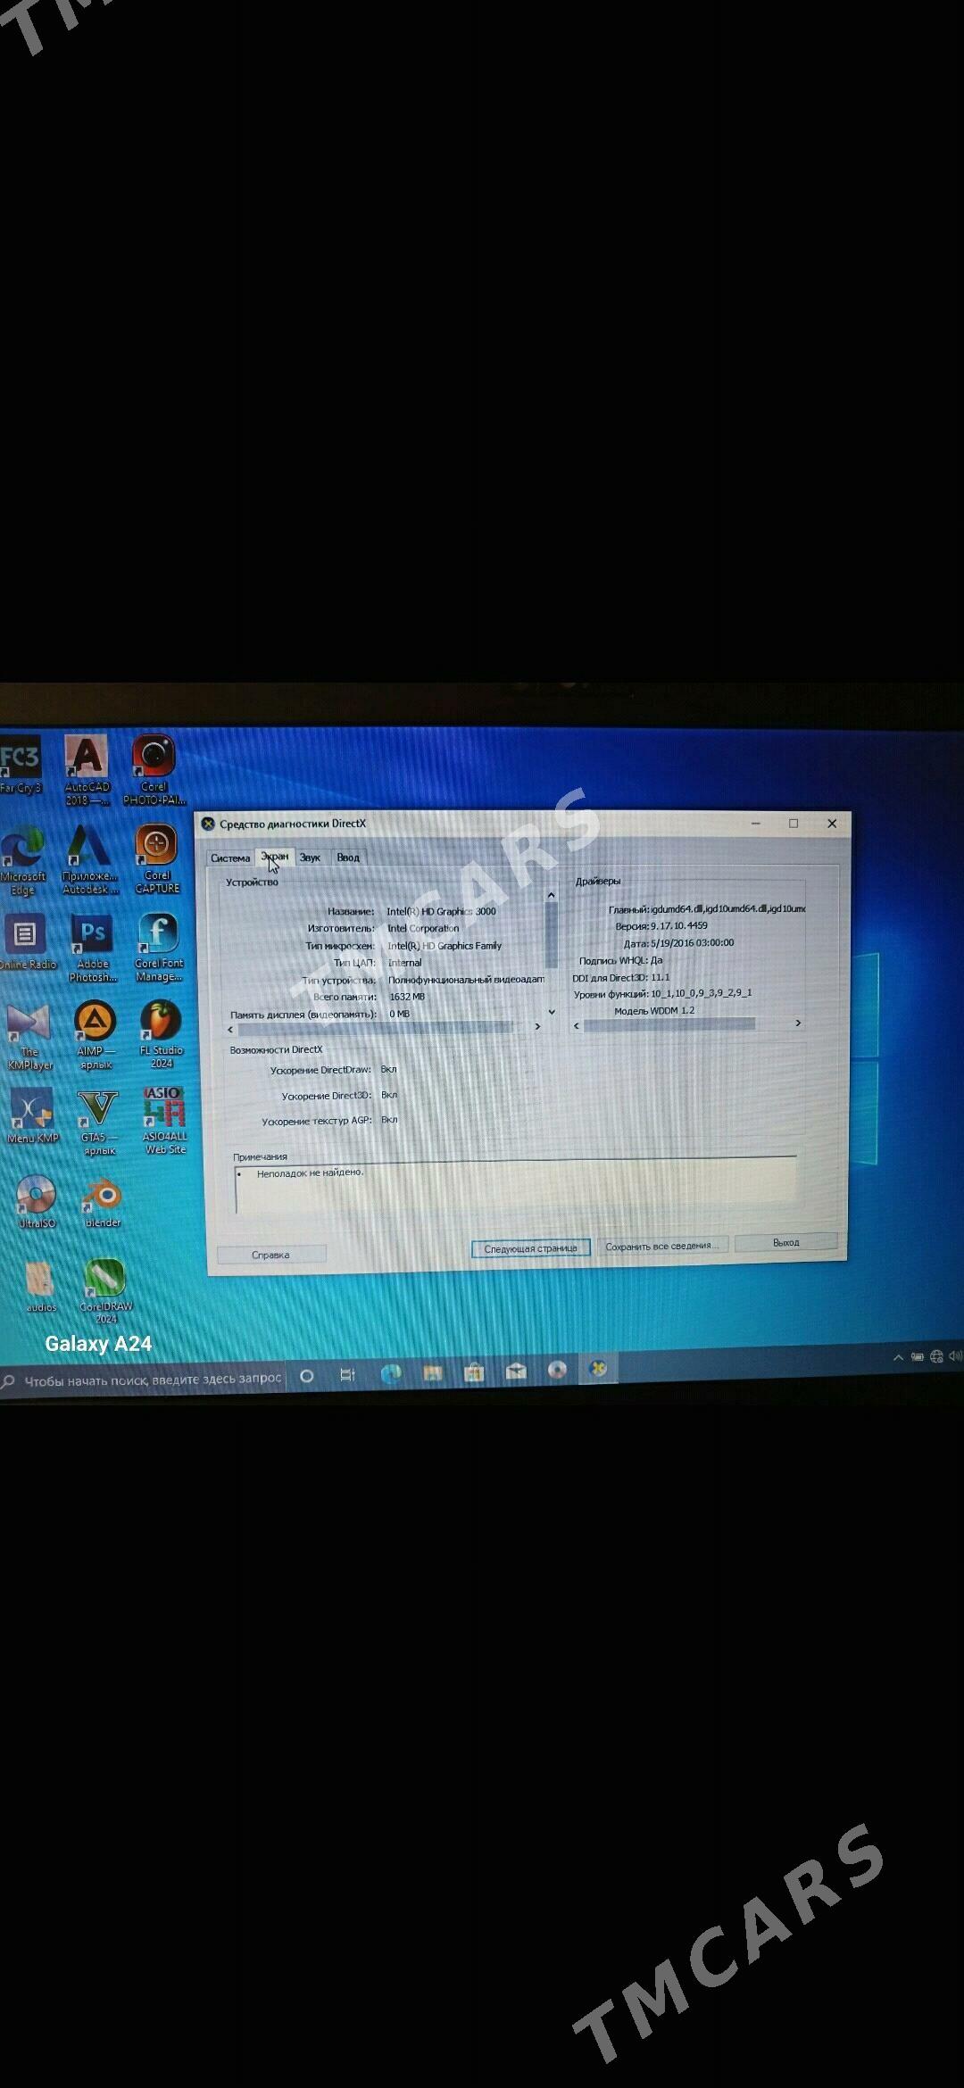
Task: Click the Выход button
Action: pyautogui.click(x=786, y=1242)
